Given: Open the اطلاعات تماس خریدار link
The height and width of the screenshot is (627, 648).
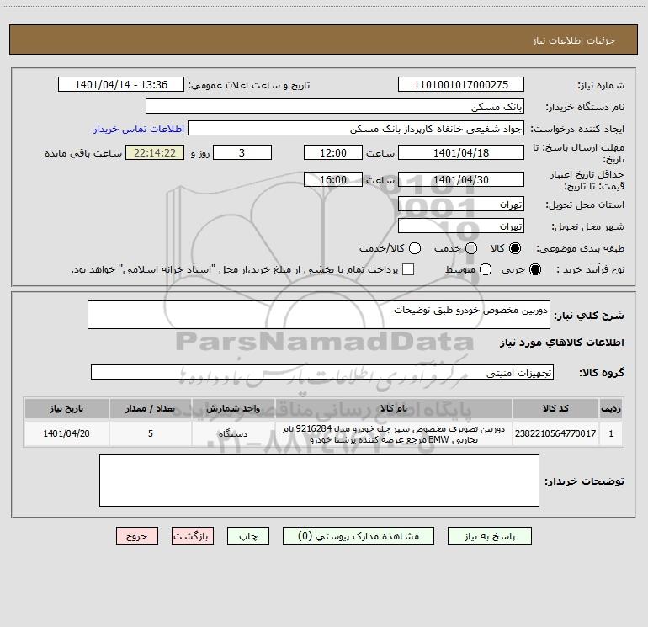Looking at the screenshot, I should (139, 129).
